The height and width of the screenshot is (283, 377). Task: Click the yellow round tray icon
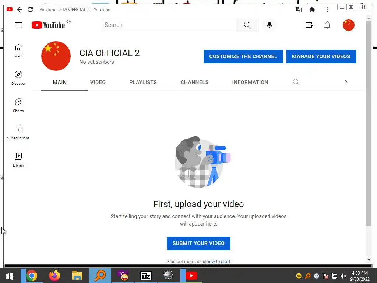(x=299, y=276)
